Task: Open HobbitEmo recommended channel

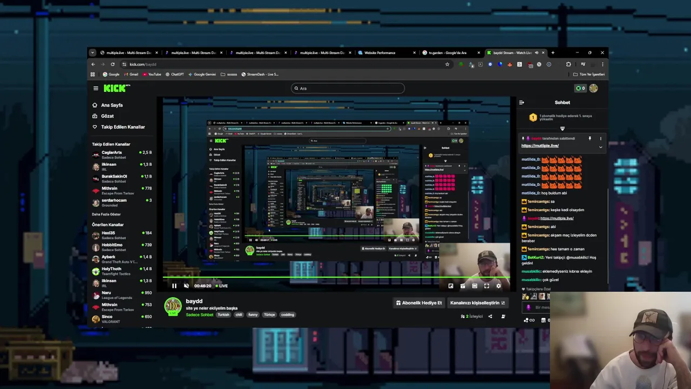Action: (122, 247)
